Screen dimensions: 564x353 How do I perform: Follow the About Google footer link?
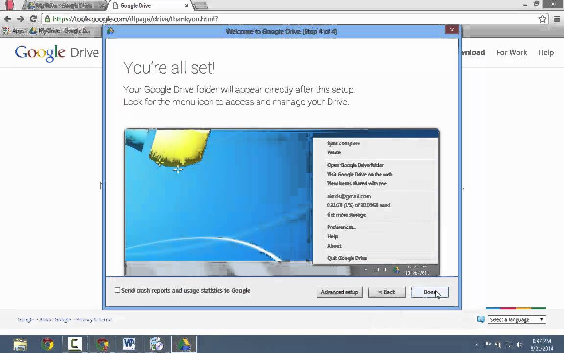[55, 320]
